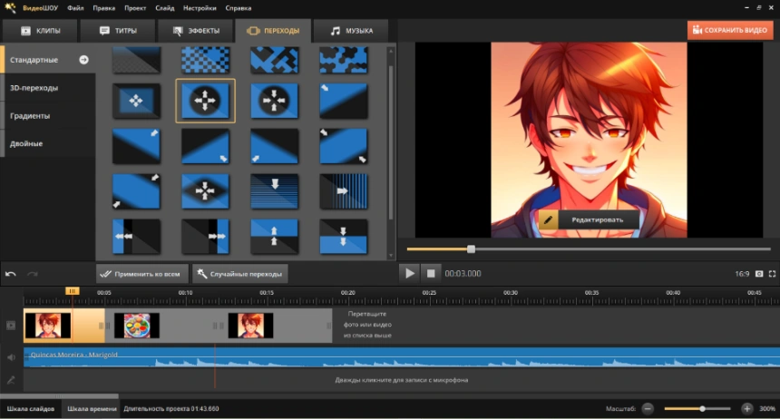The width and height of the screenshot is (780, 419).
Task: Switch to the Титры tab
Action: [x=118, y=31]
